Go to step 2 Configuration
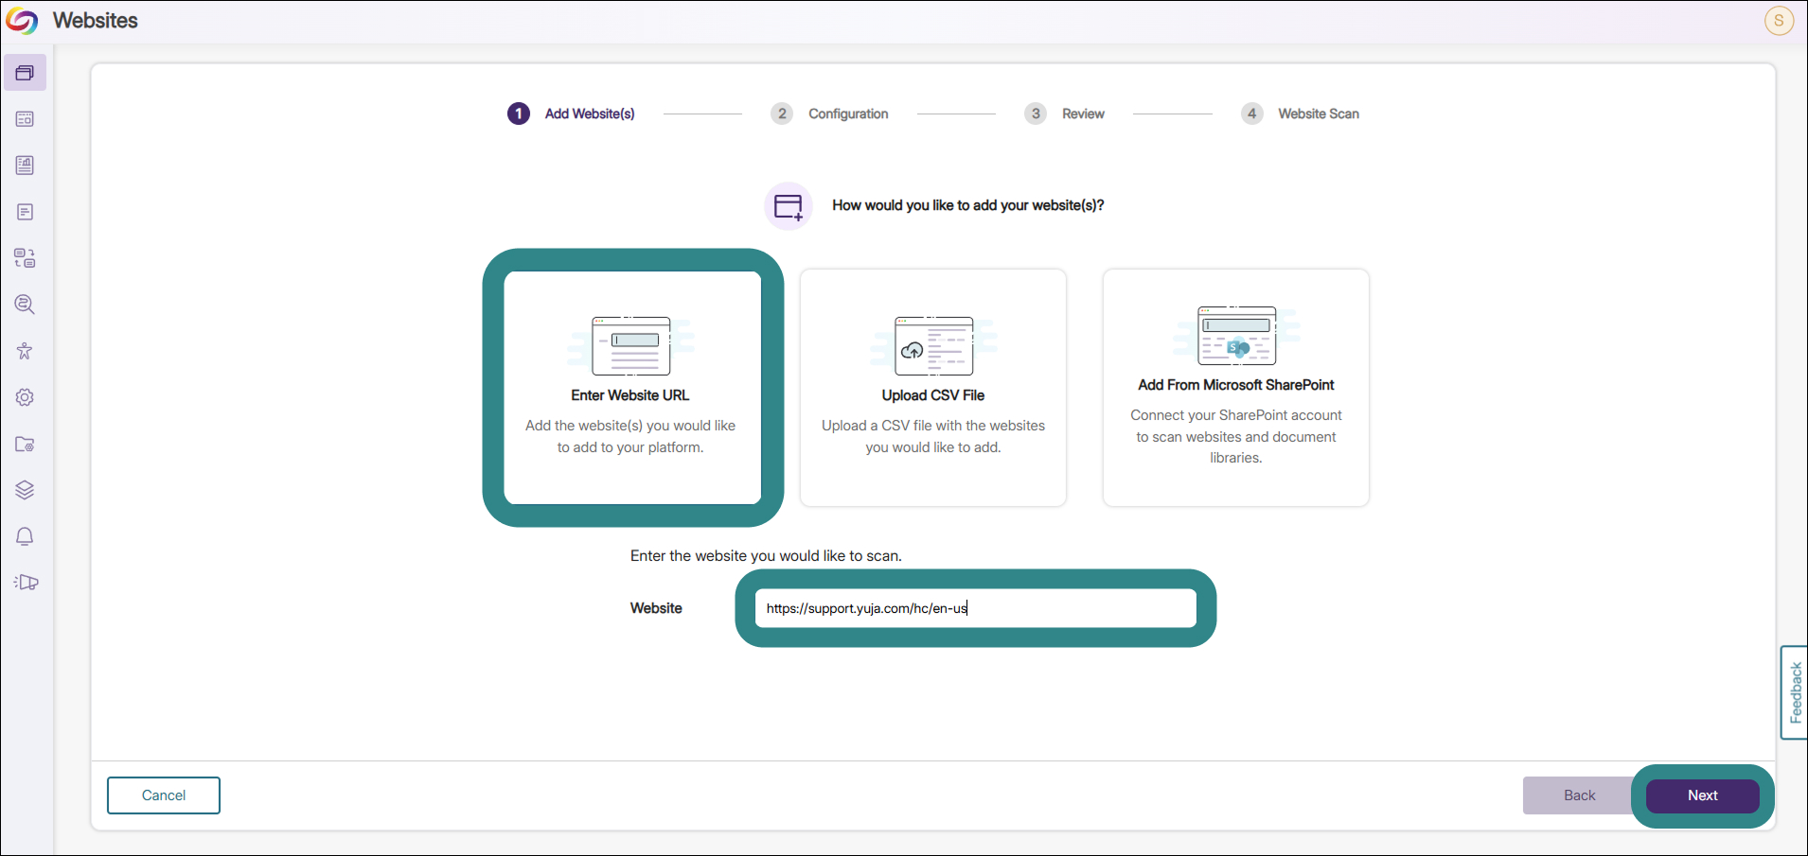 [x=830, y=114]
